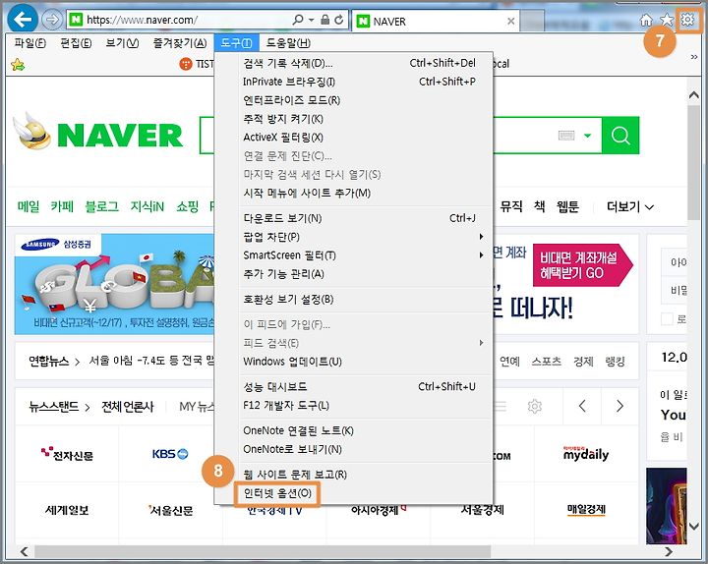
Task: Click the 도구(T) menu
Action: pyautogui.click(x=236, y=43)
